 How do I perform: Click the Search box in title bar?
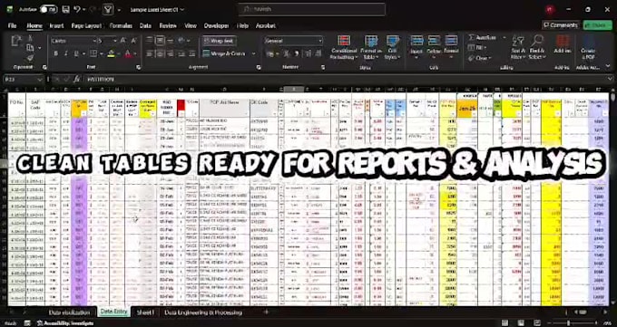[311, 9]
